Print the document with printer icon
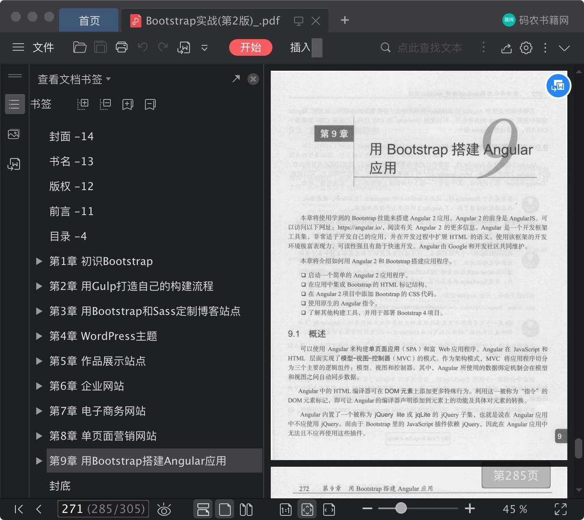This screenshot has height=520, width=584. pos(122,47)
